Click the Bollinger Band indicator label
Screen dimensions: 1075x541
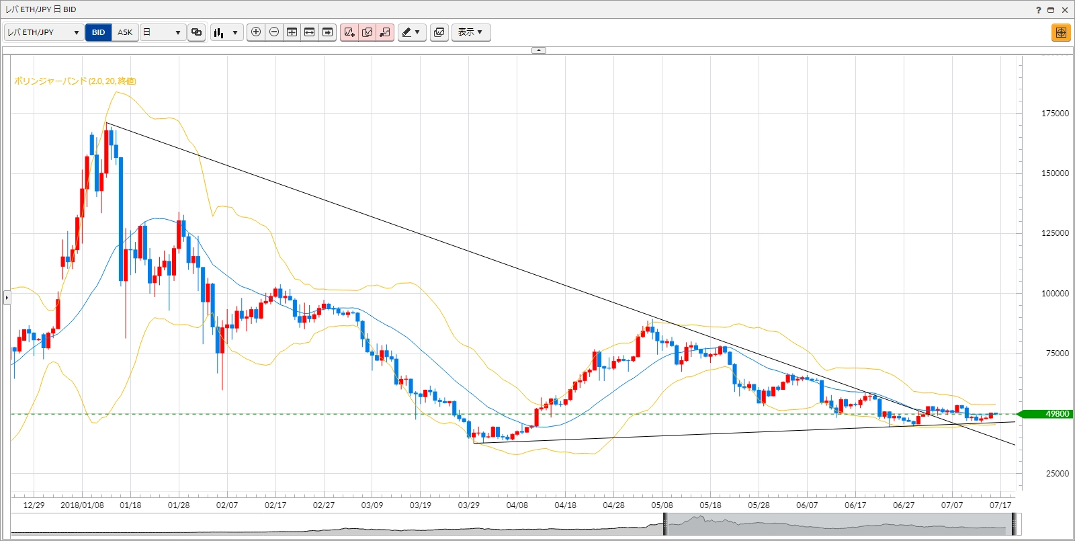pyautogui.click(x=75, y=81)
